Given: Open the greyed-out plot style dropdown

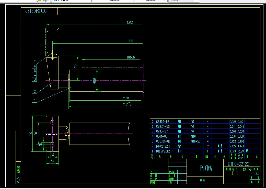Looking at the screenshot, I should pyautogui.click(x=184, y=1).
